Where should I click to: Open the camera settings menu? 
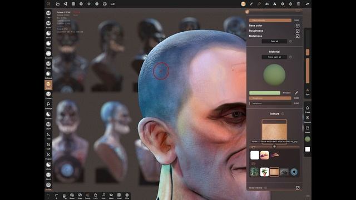(112, 4)
